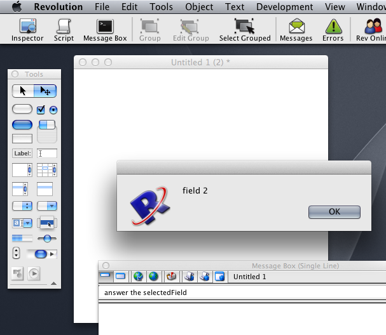Viewport: 386px width, 335px height.
Task: Select the slider control in Tools palette
Action: click(x=46, y=238)
